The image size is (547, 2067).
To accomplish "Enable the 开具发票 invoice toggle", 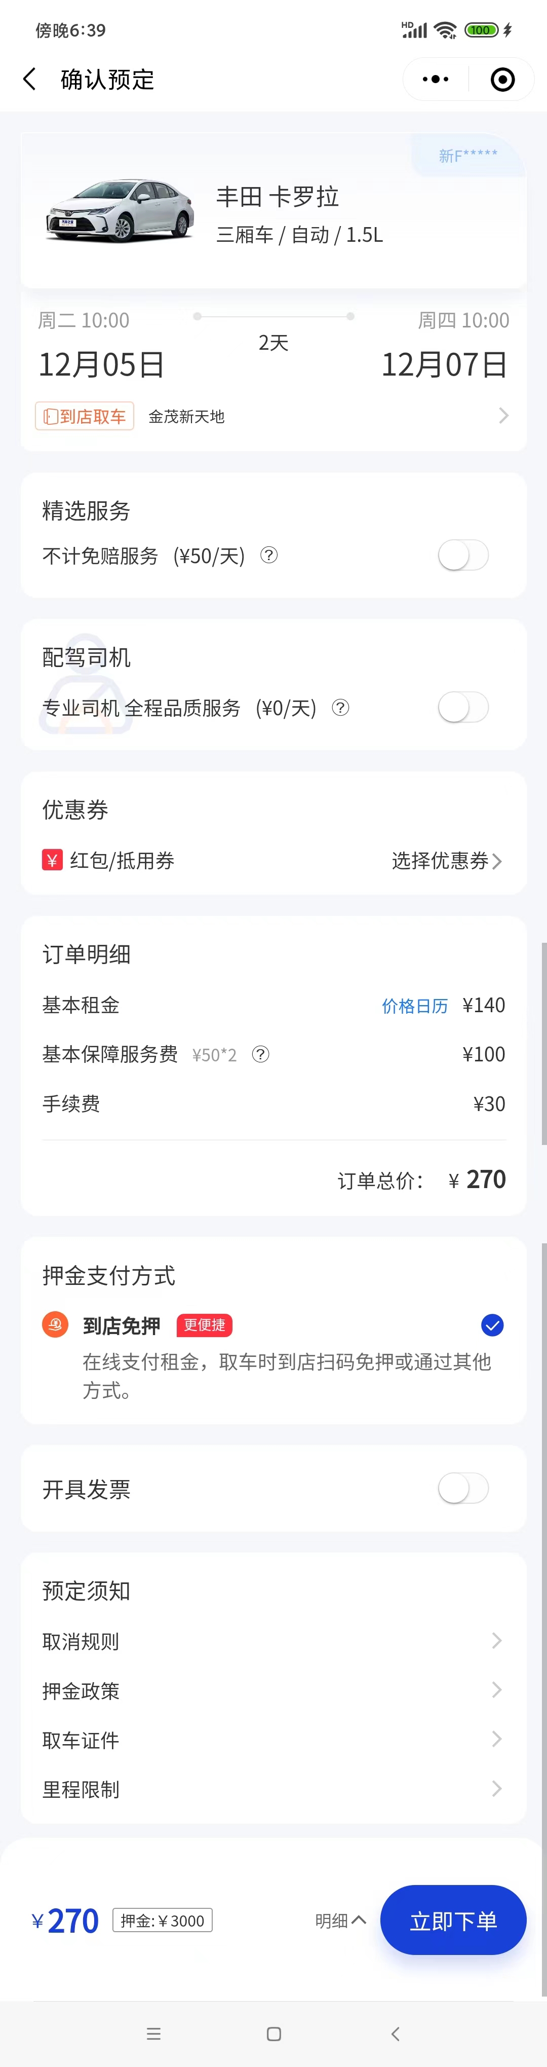I will click(x=463, y=1489).
